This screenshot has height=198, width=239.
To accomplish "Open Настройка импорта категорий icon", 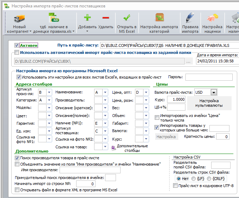I will pyautogui.click(x=159, y=18).
